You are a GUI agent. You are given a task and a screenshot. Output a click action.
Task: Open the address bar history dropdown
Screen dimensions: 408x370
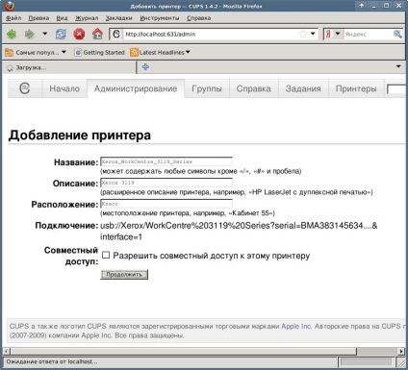pyautogui.click(x=313, y=34)
